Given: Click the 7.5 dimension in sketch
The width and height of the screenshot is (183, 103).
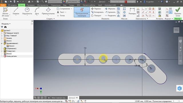Looking at the screenshot, I should tap(85, 48).
